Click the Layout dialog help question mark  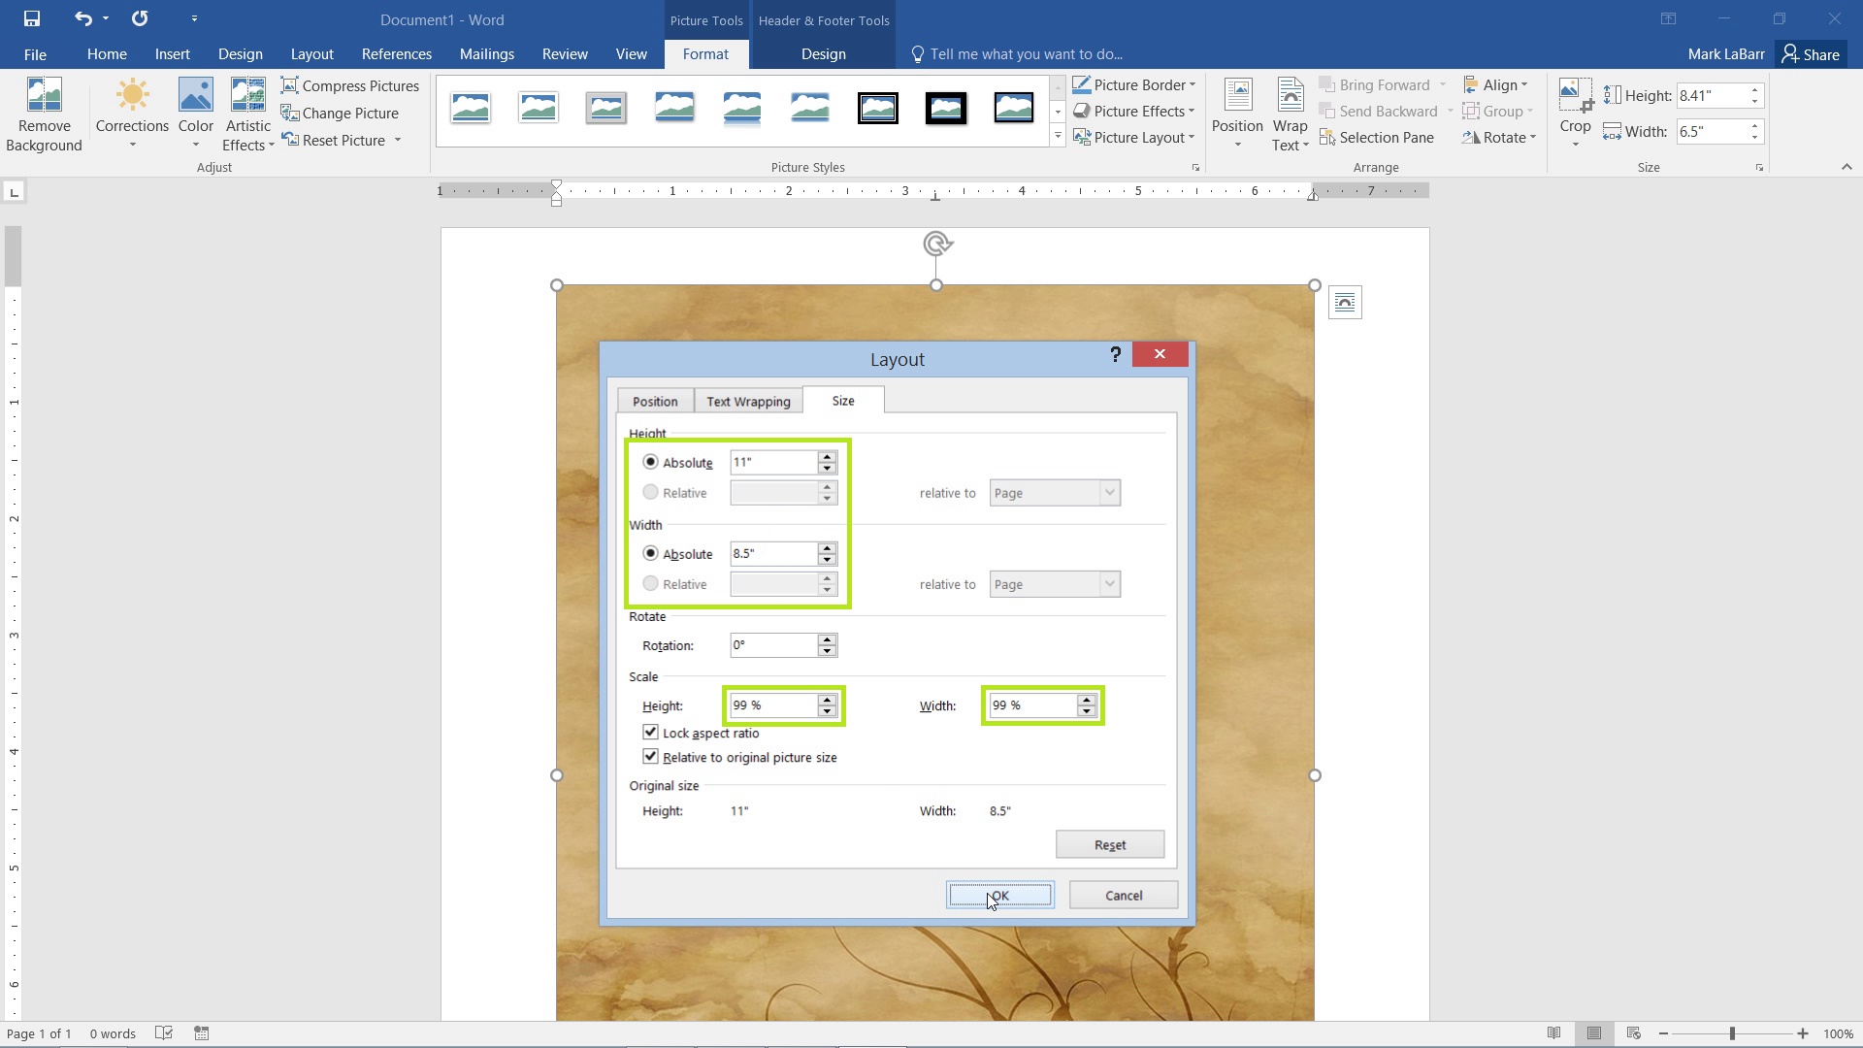tap(1115, 354)
